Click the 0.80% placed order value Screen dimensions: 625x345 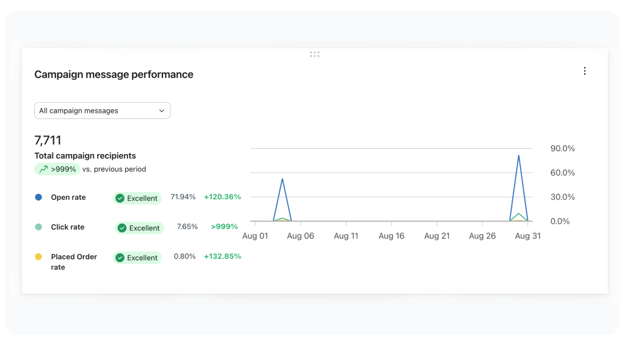click(184, 257)
